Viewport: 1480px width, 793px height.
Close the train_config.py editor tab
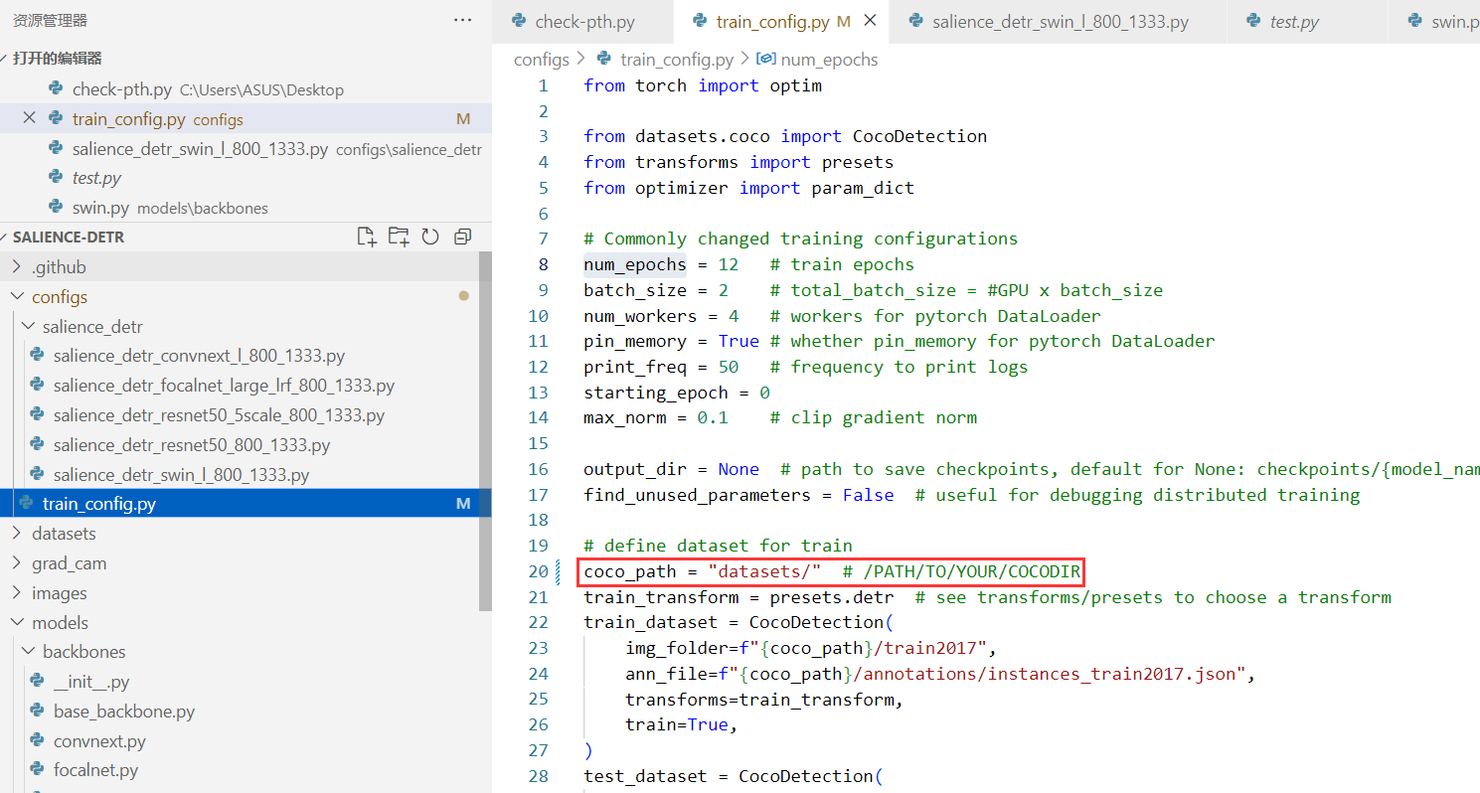(871, 21)
